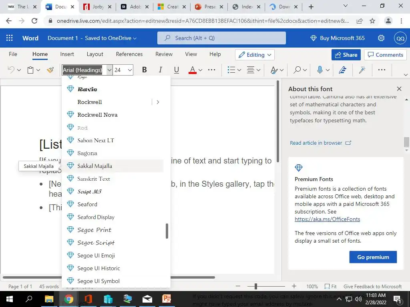The image size is (410, 307).
Task: Click the bullets list icon
Action: (231, 70)
